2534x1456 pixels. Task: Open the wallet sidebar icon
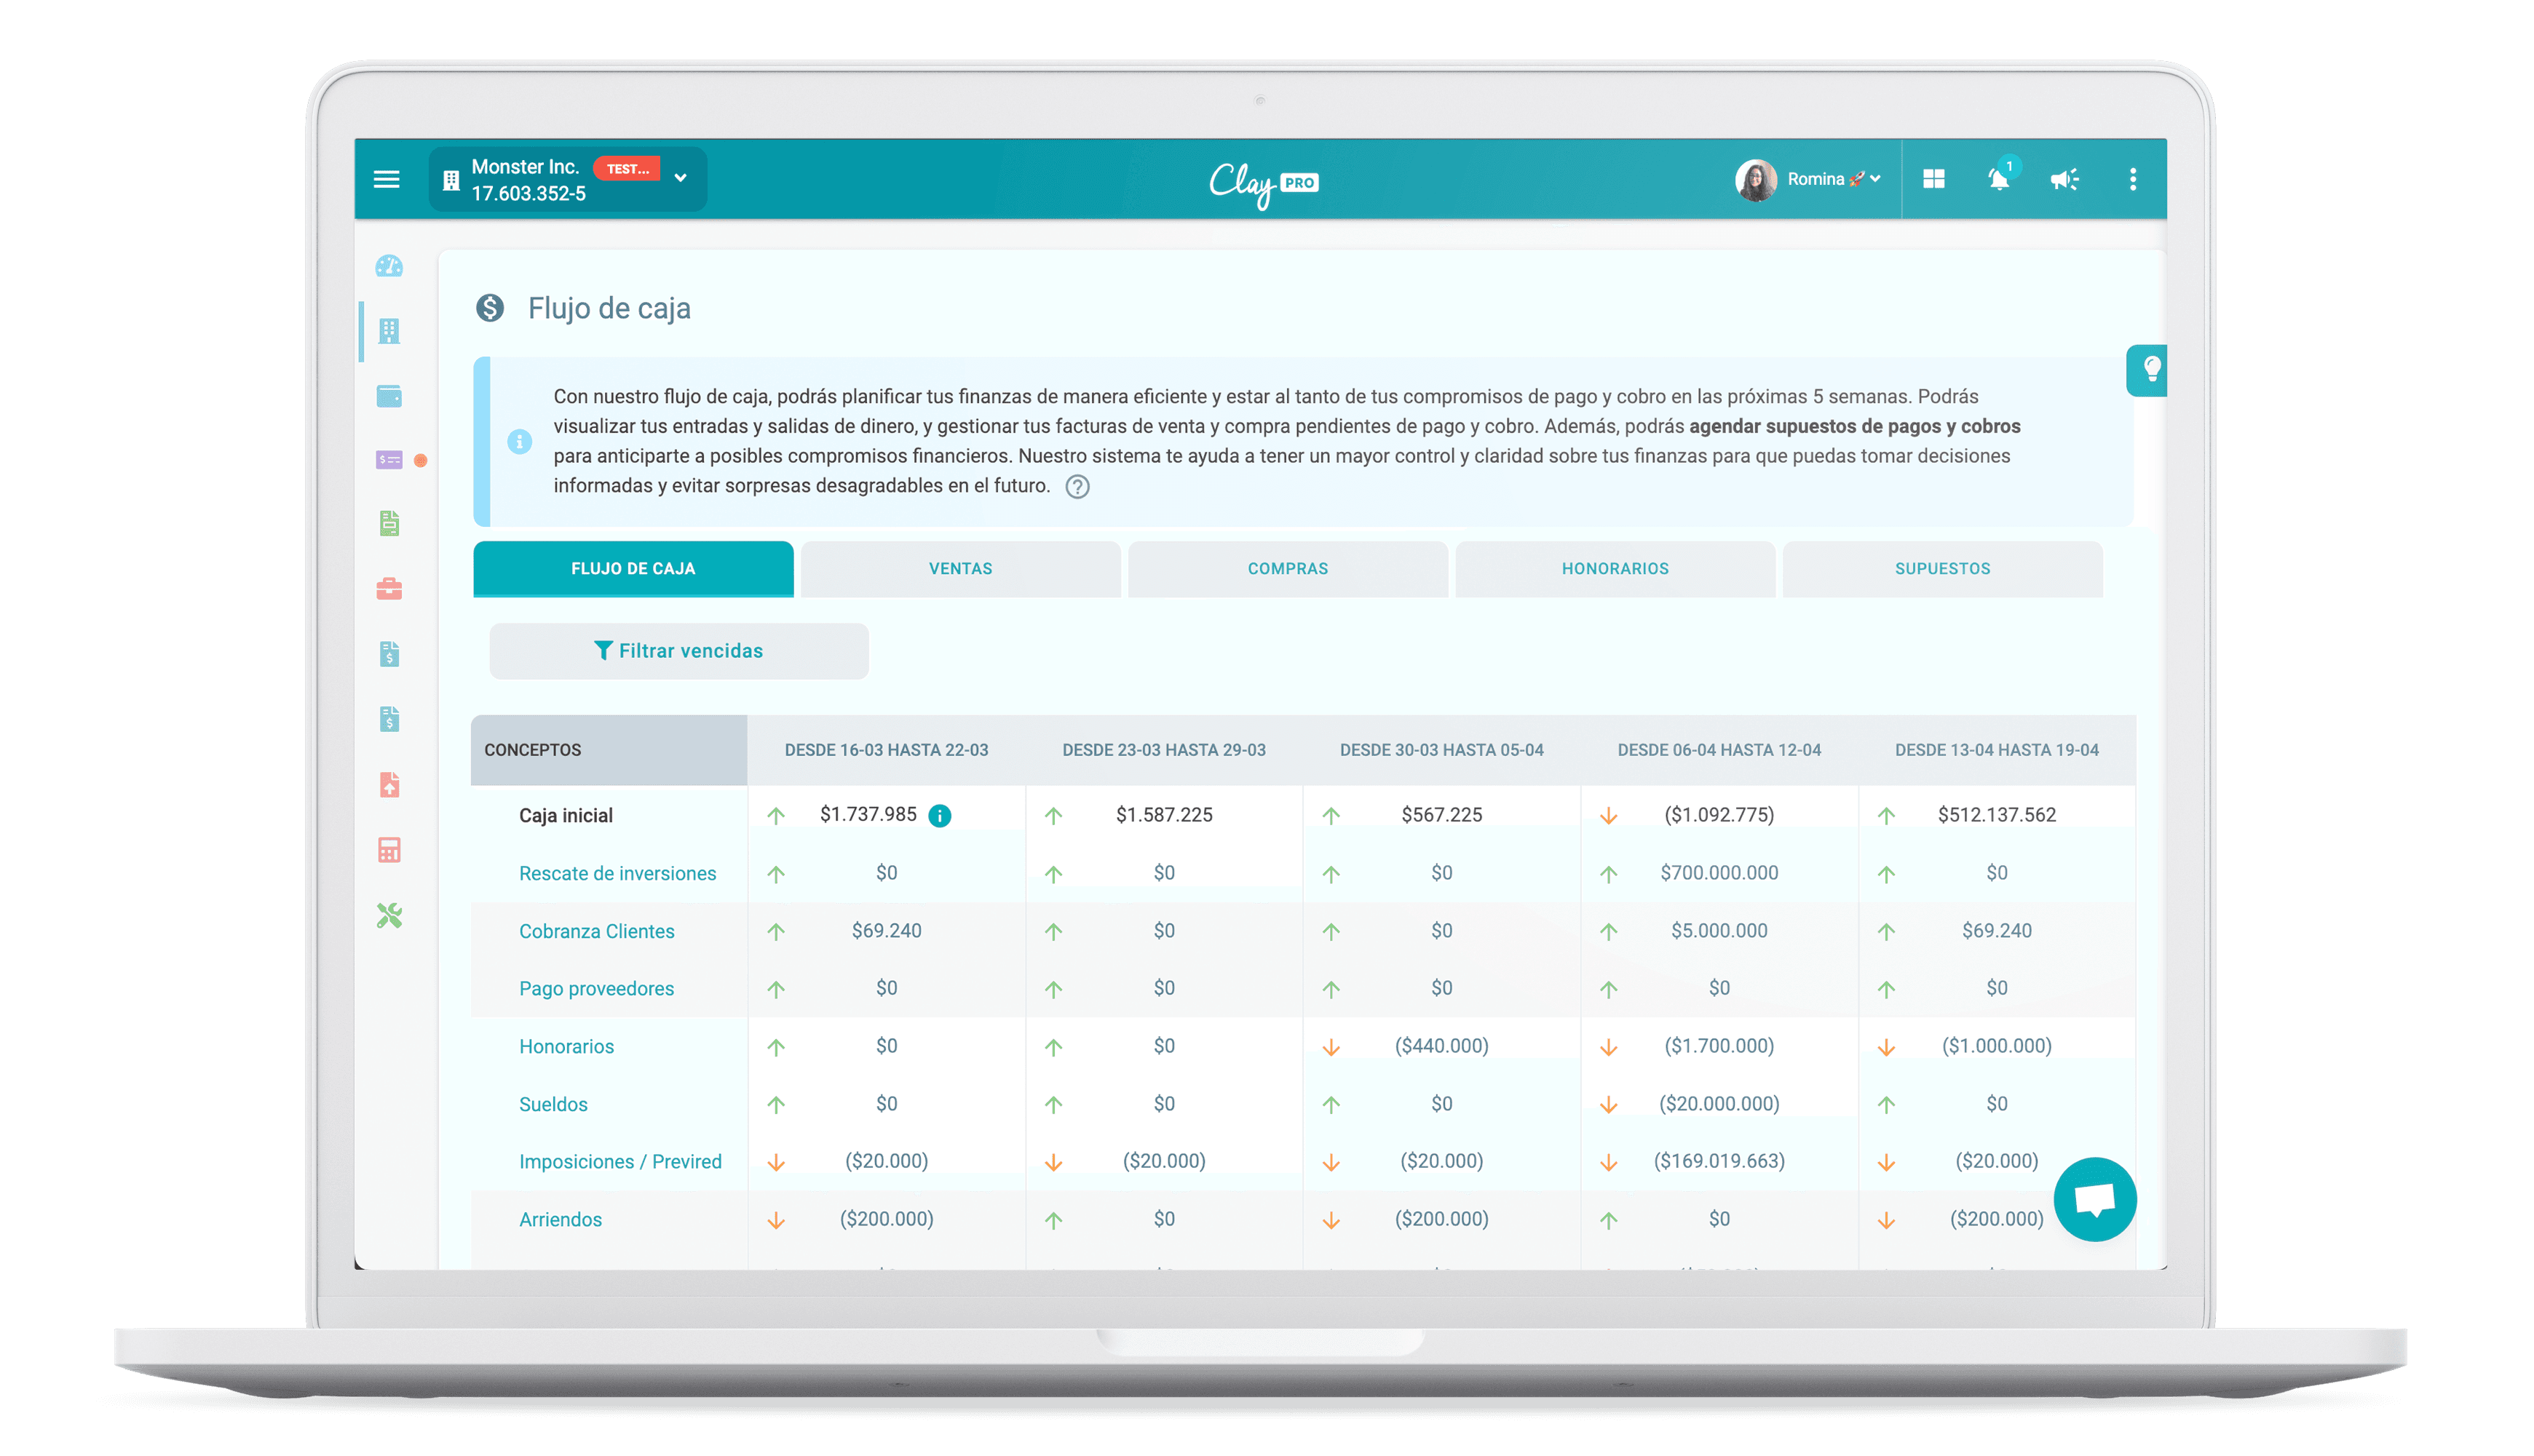click(389, 396)
